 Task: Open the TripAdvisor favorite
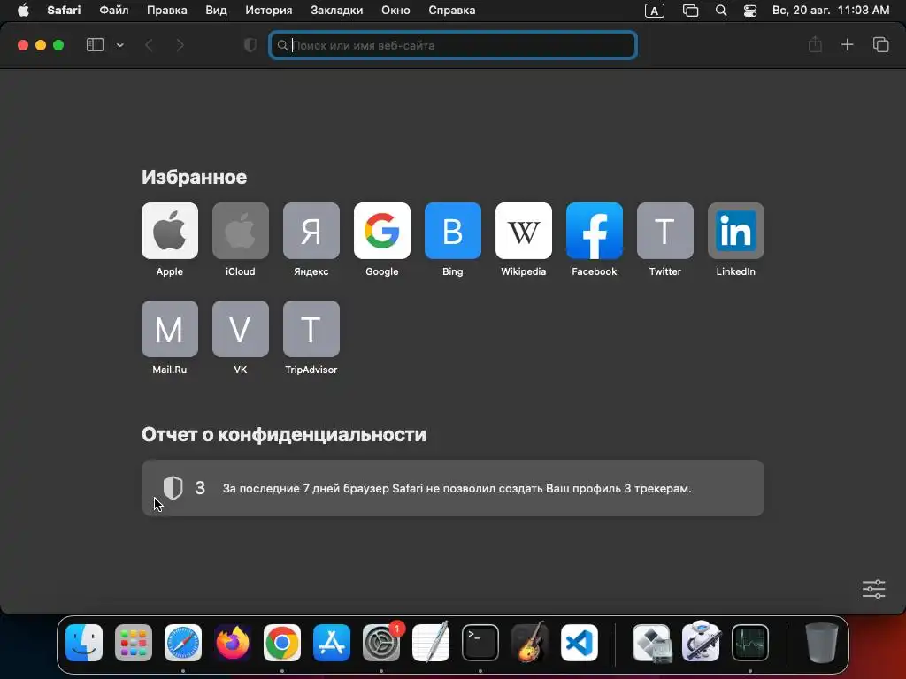(311, 329)
